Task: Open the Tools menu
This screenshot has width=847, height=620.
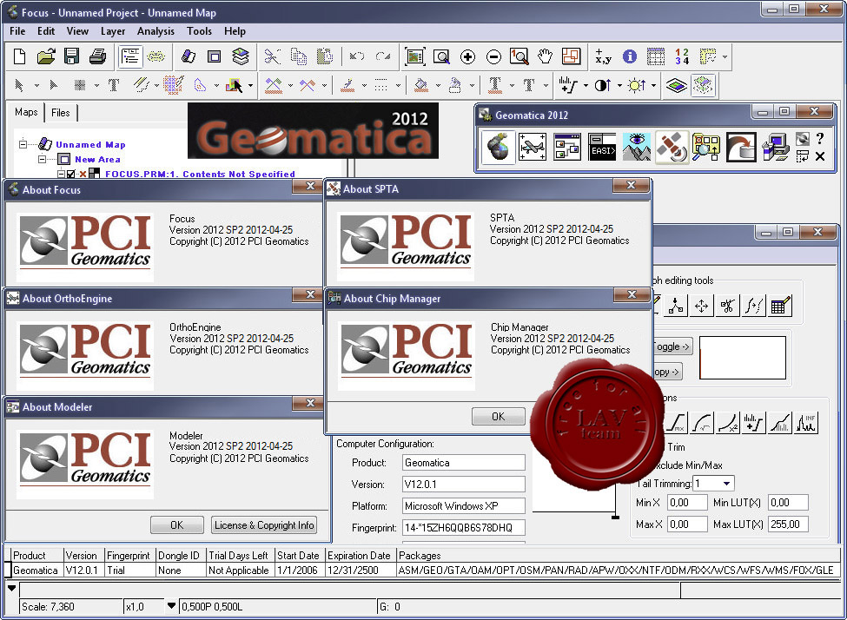Action: pos(199,31)
